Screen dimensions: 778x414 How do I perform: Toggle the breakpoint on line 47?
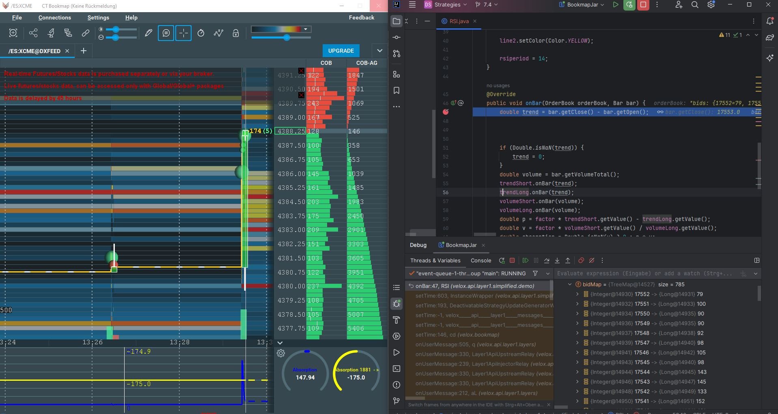pyautogui.click(x=446, y=112)
